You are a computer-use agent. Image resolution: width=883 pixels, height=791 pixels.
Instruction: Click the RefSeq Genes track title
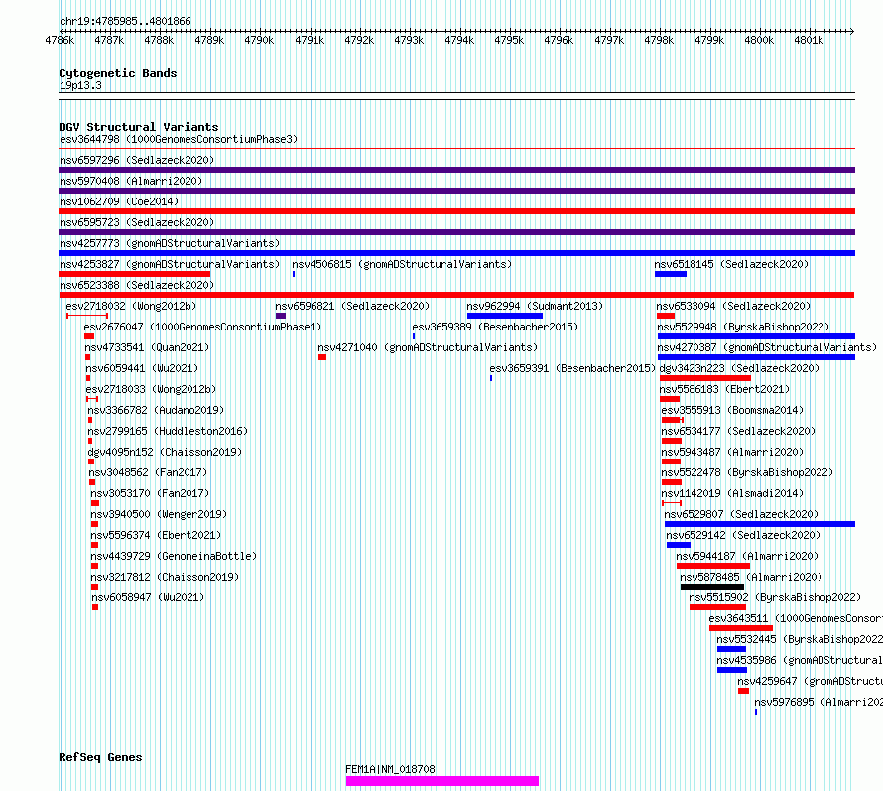point(100,758)
